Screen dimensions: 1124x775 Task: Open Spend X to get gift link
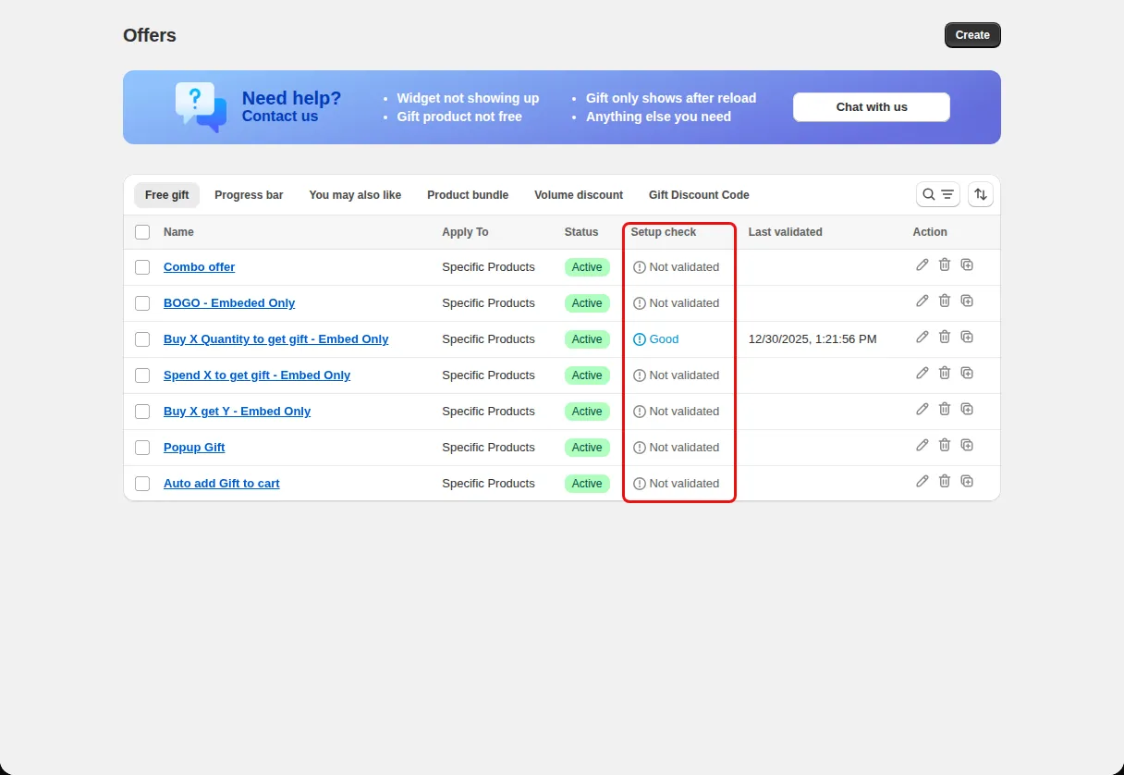coord(257,375)
